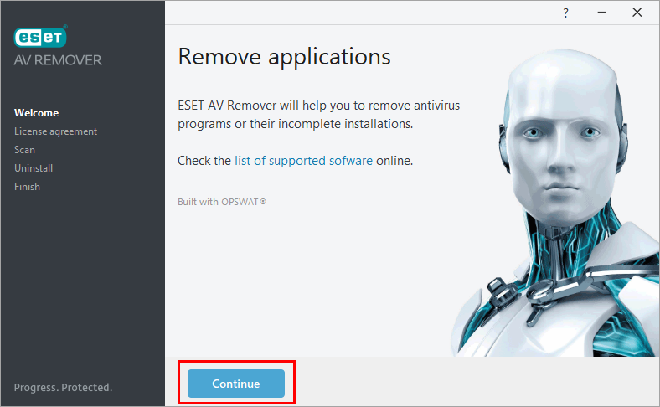Click the Progress. Protected. slogan

pyautogui.click(x=63, y=388)
